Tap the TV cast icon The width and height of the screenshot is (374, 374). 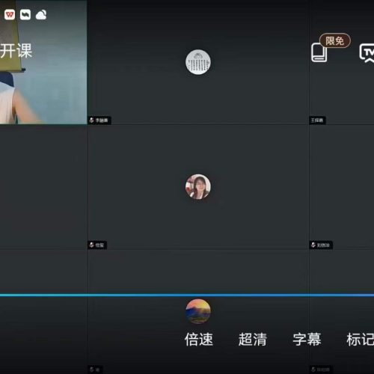pos(367,53)
